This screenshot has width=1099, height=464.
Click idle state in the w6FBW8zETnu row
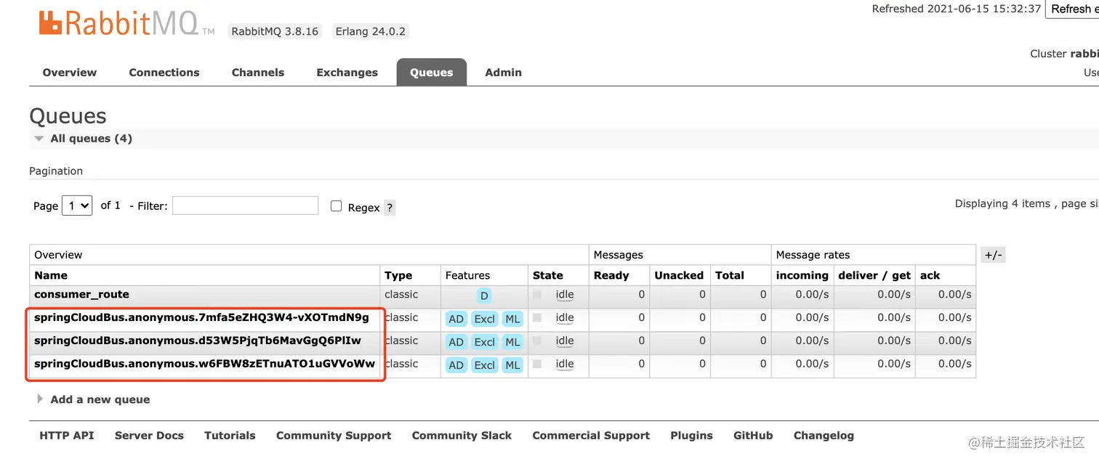pyautogui.click(x=565, y=364)
